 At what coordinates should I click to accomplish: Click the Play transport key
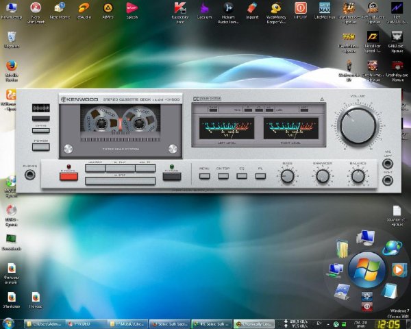click(121, 168)
